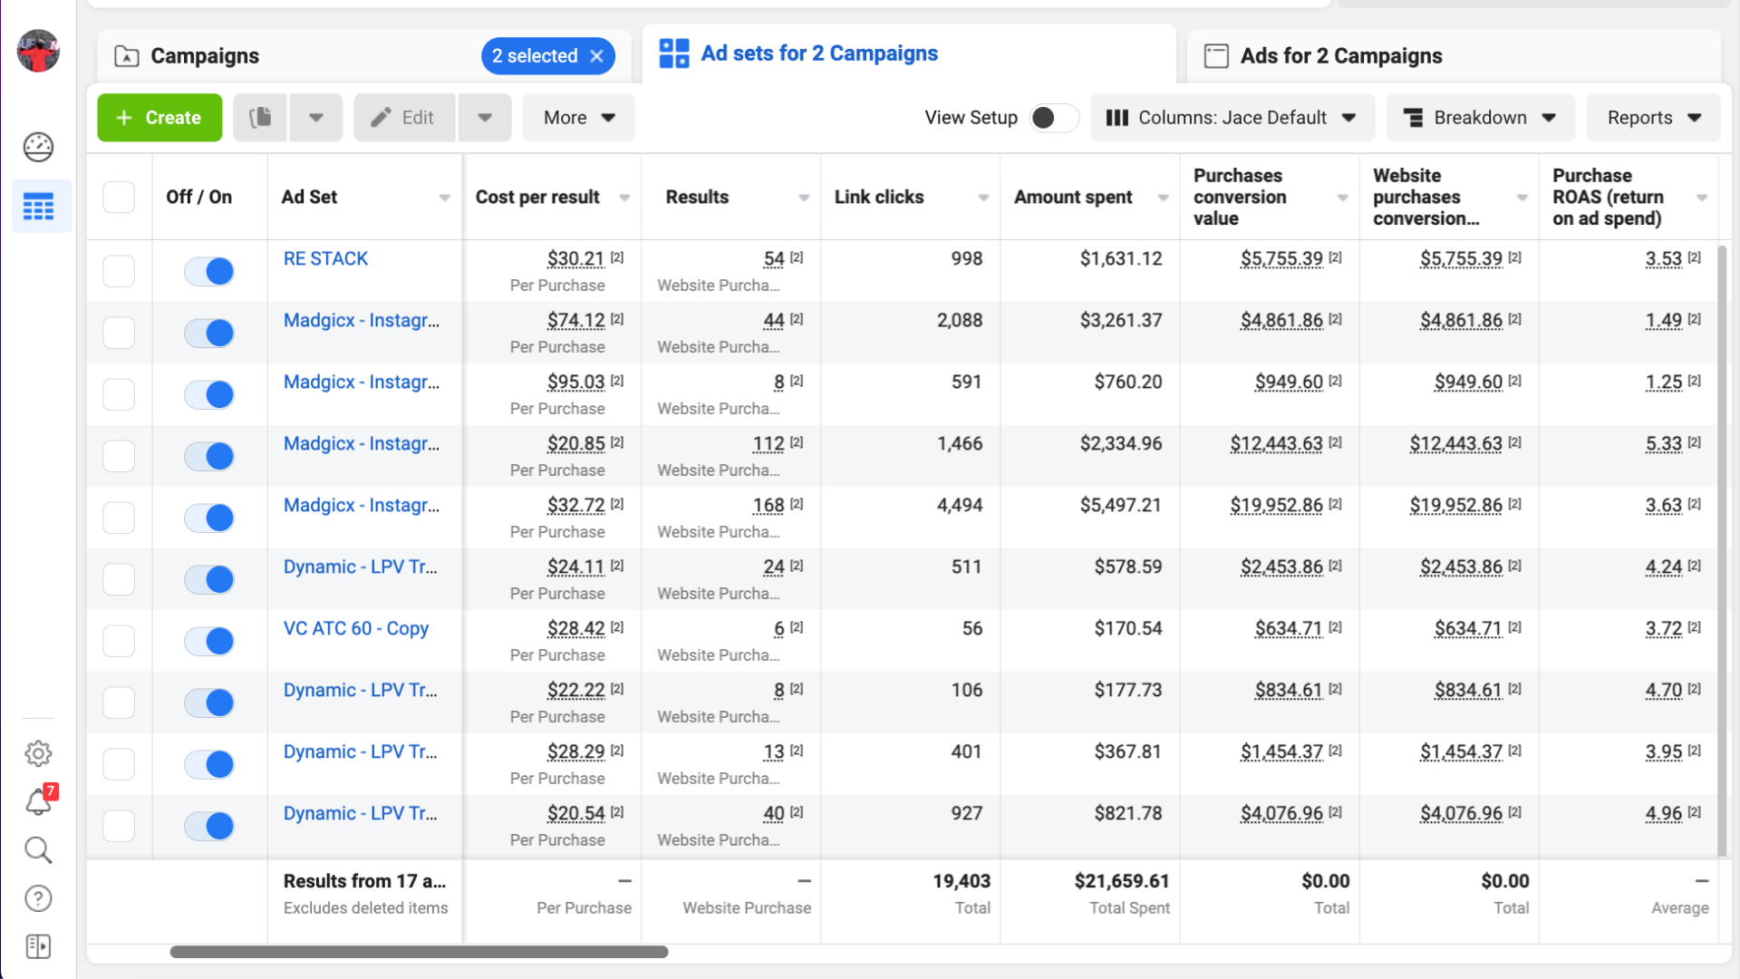Switch to Ads for 2 Campaigns tab
Viewport: 1740px width, 979px height.
click(1340, 56)
